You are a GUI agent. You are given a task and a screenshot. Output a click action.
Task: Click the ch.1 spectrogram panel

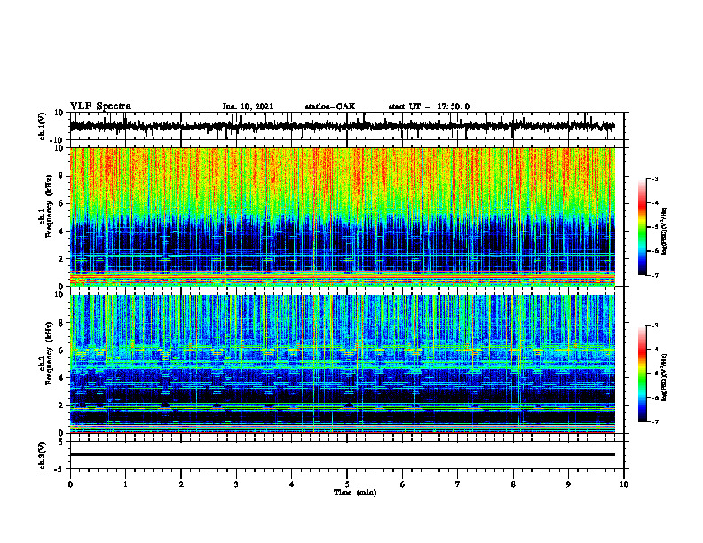pos(343,216)
